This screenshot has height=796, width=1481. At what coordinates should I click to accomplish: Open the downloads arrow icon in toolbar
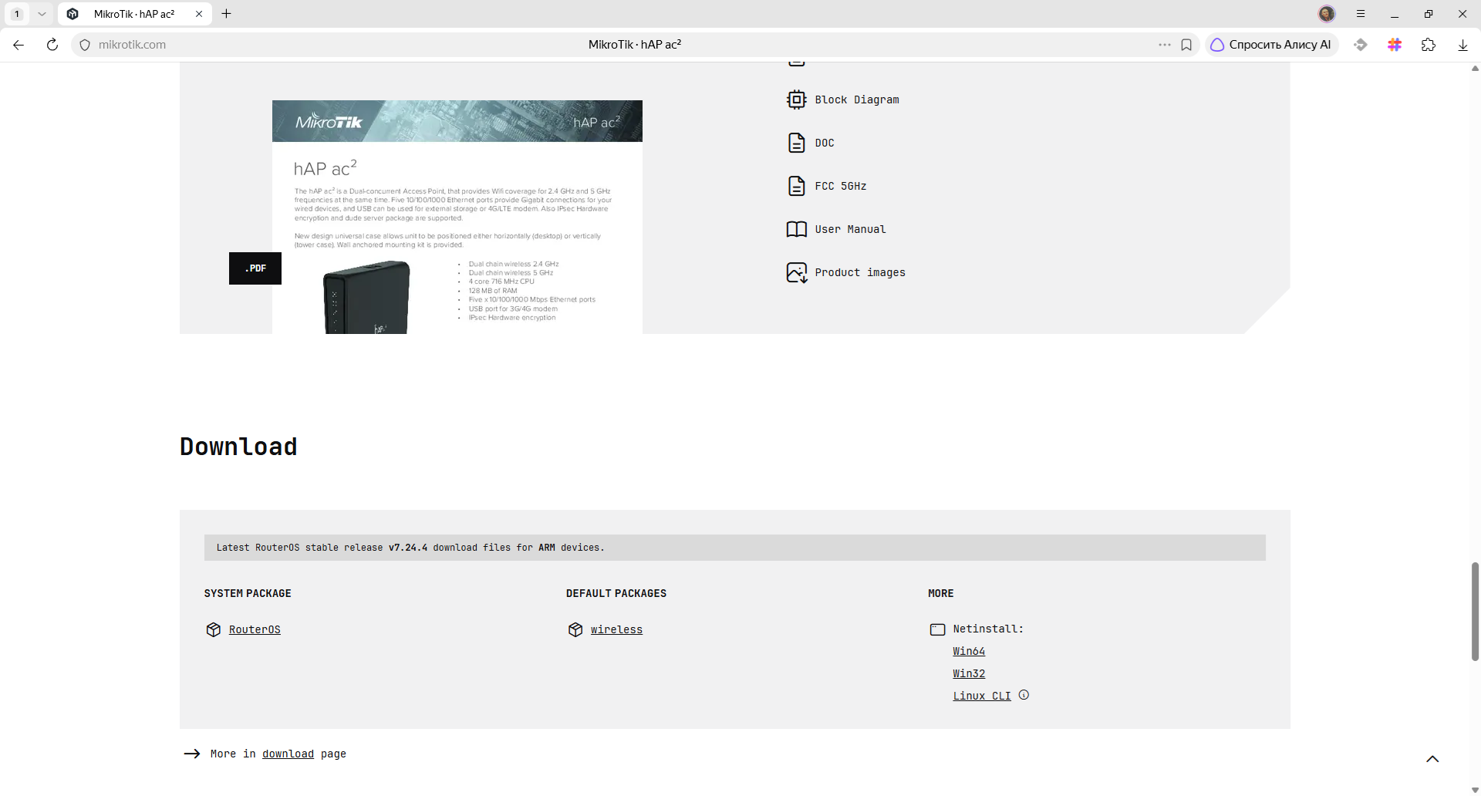[1462, 45]
